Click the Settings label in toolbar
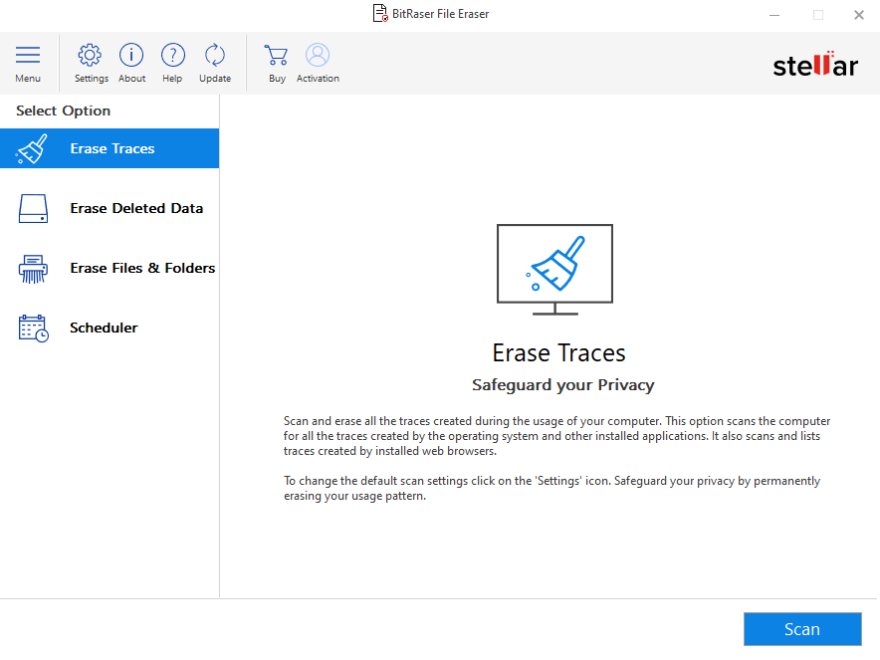Image resolution: width=880 pixels, height=660 pixels. (x=92, y=79)
